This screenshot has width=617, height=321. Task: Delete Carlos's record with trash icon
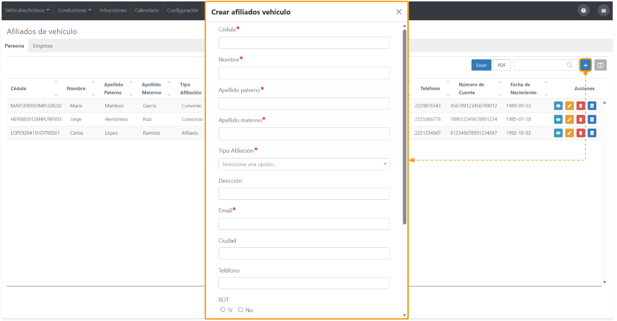coord(581,133)
